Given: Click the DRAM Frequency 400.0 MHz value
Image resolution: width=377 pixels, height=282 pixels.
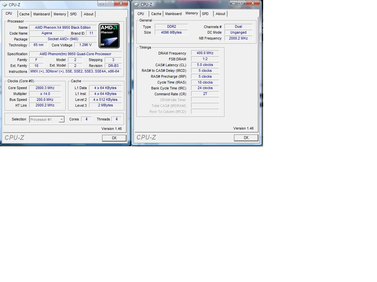Looking at the screenshot, I should click(x=205, y=53).
